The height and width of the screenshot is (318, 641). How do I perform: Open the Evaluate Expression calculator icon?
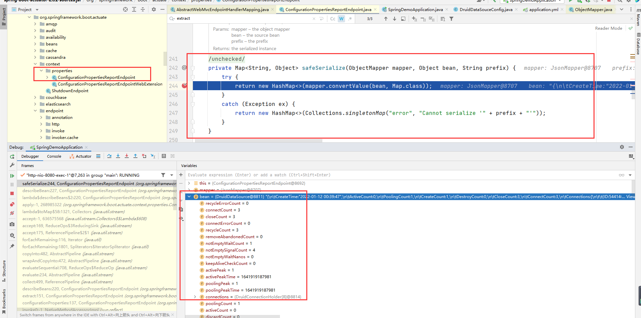164,156
